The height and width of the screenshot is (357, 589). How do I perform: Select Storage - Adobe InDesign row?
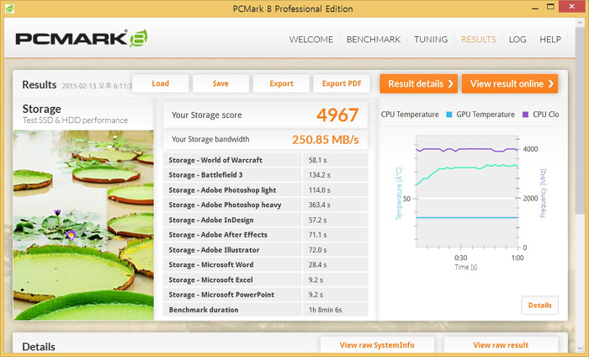click(266, 220)
